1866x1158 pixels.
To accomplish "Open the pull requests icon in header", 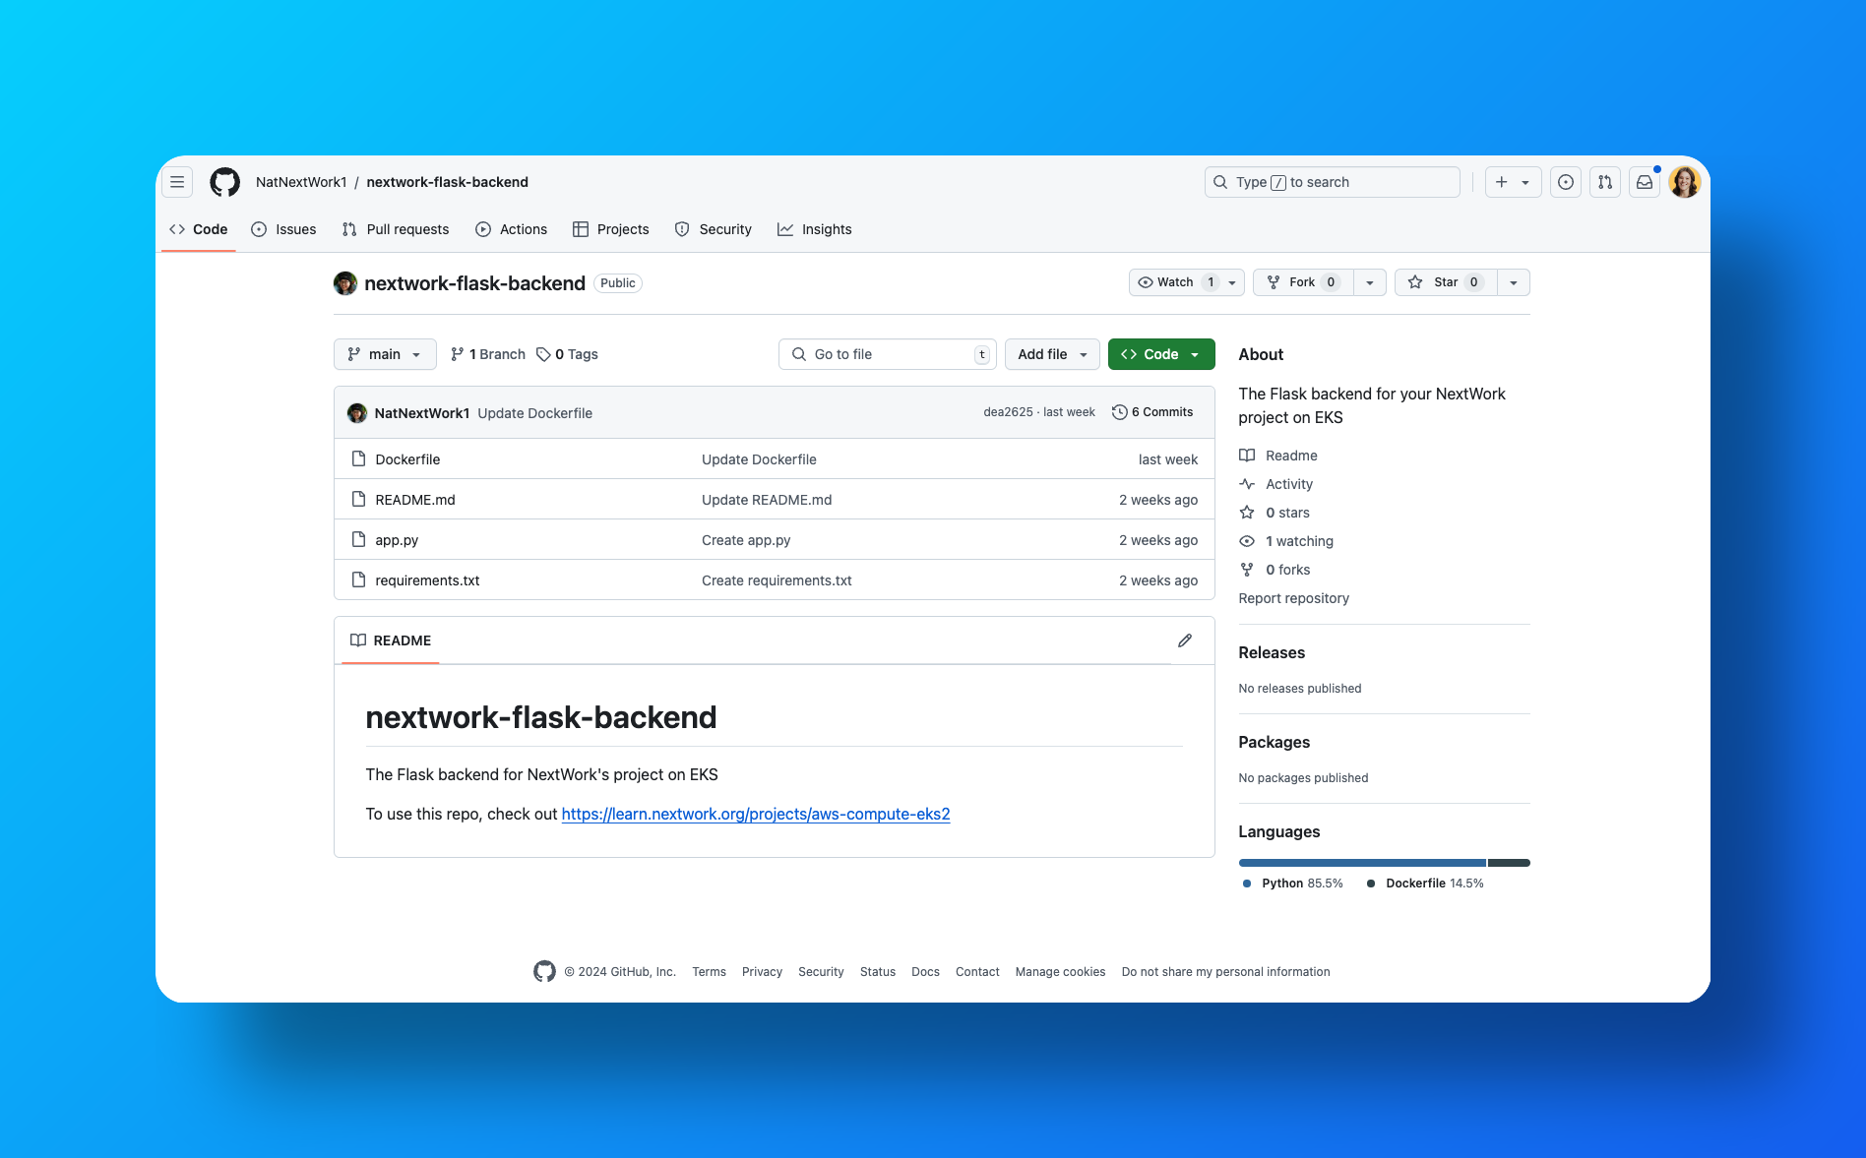I will point(1605,182).
